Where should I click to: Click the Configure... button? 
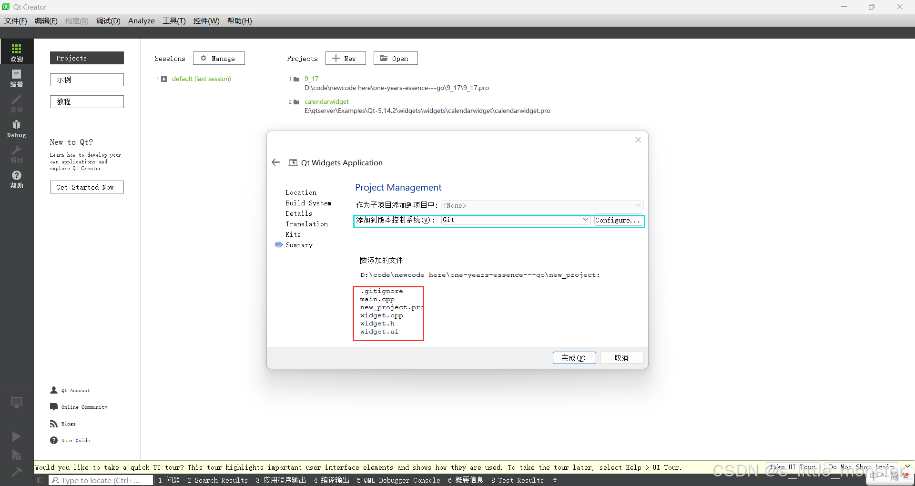[x=618, y=220]
